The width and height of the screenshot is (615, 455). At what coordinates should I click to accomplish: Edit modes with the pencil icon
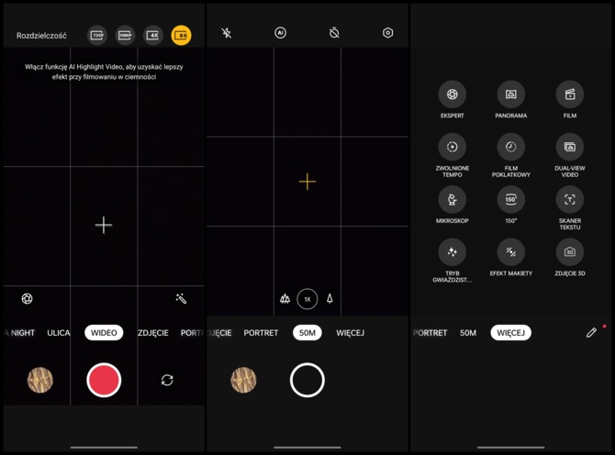coord(591,333)
